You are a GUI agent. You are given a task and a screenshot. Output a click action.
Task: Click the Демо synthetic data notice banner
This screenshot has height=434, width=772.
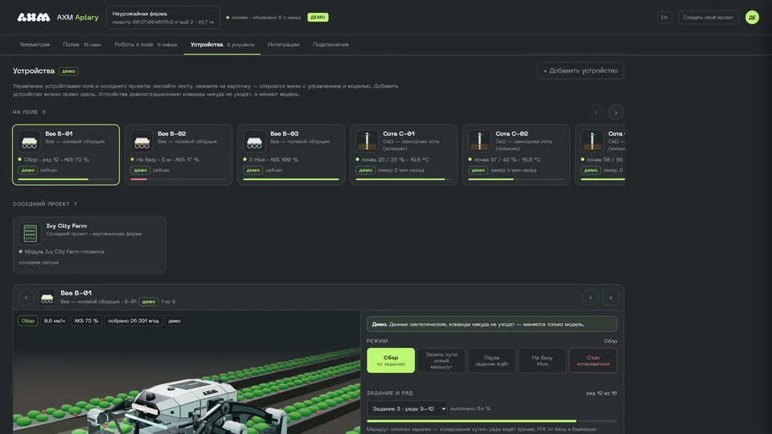[x=491, y=324]
